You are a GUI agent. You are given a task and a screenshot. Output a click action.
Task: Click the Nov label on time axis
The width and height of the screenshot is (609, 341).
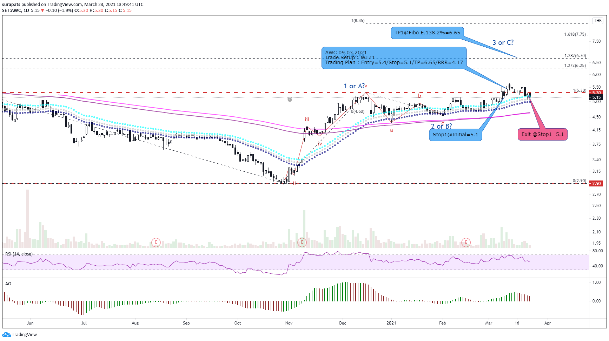[x=289, y=323]
